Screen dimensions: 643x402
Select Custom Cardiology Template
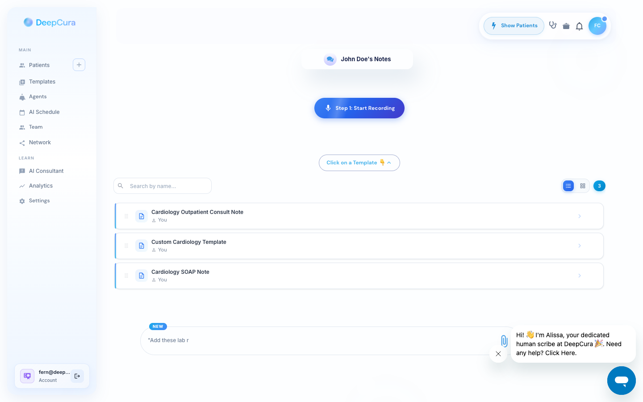[359, 246]
